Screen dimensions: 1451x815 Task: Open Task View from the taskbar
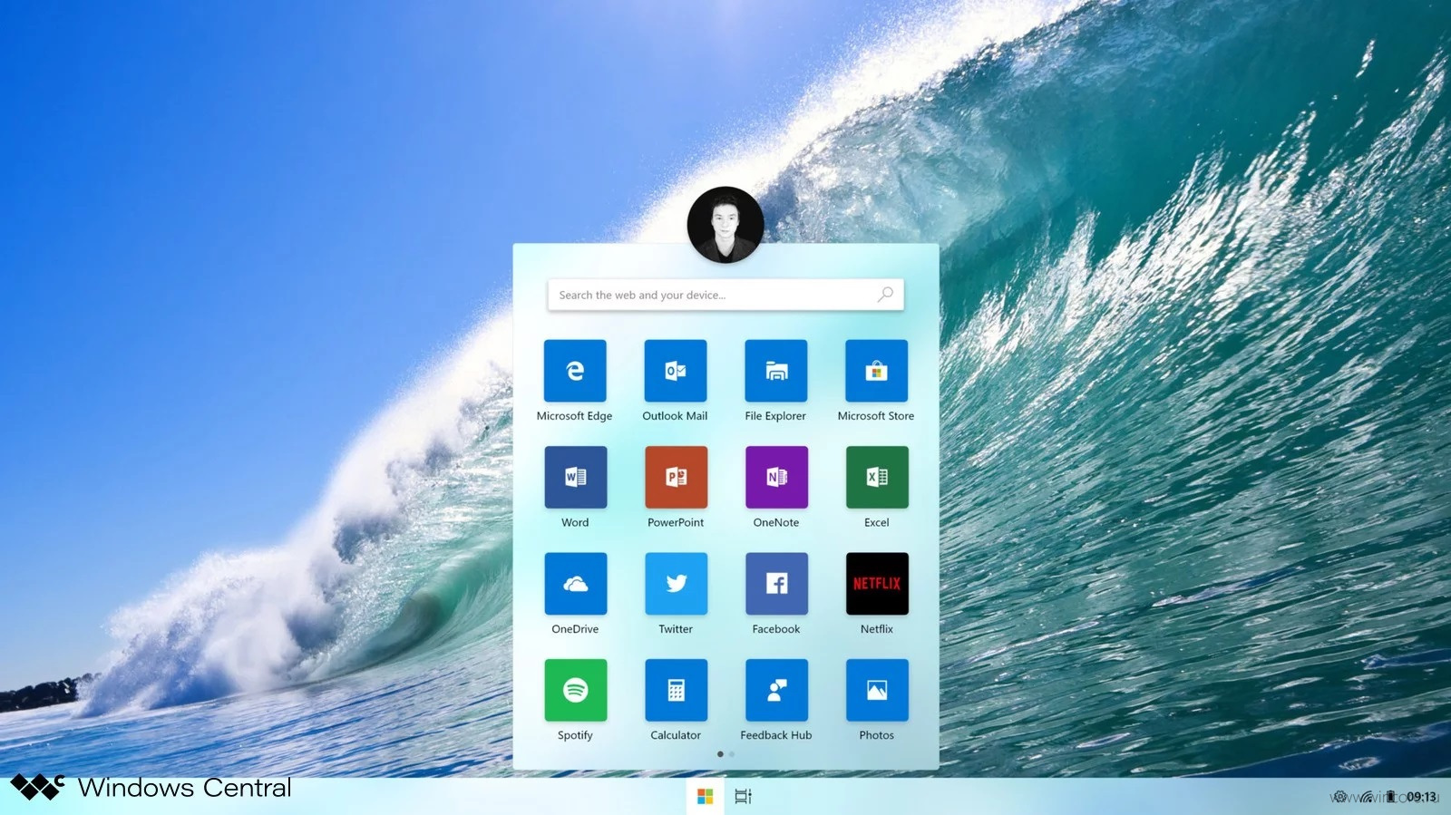coord(743,796)
